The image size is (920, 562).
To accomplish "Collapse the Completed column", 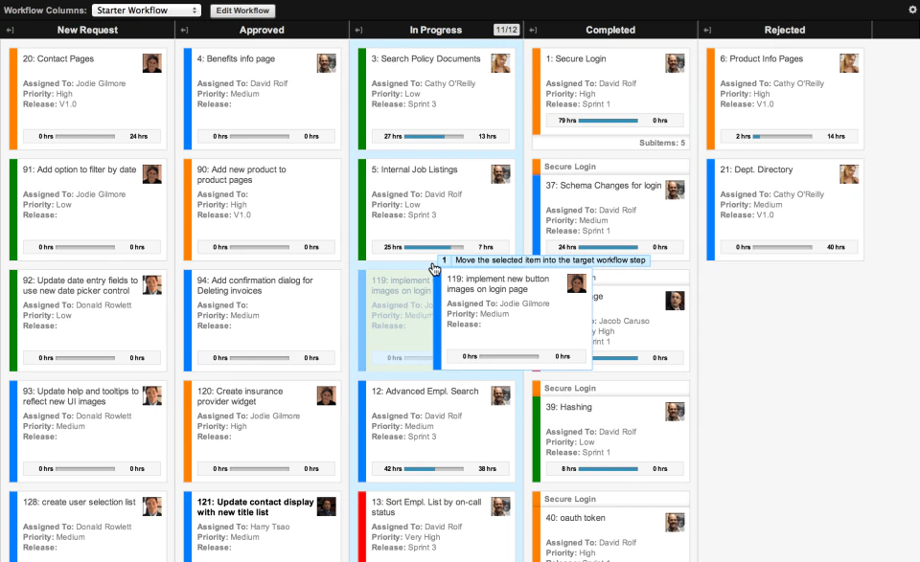I will (534, 30).
